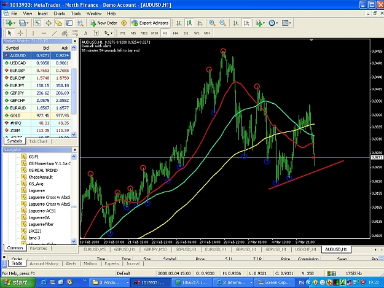Toggle the Navigator panel star-folder icon
The height and width of the screenshot is (288, 384).
tap(59, 23)
